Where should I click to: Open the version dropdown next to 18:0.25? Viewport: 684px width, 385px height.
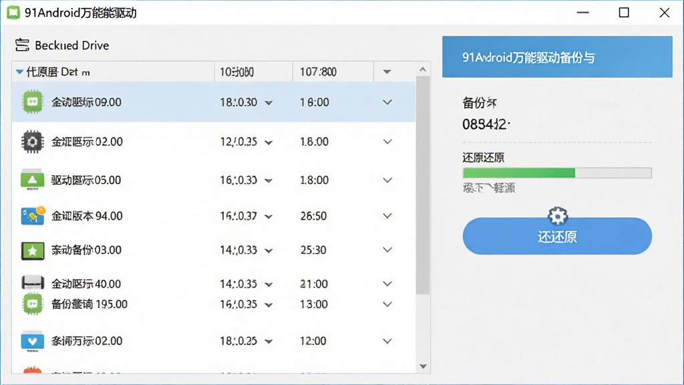click(269, 342)
